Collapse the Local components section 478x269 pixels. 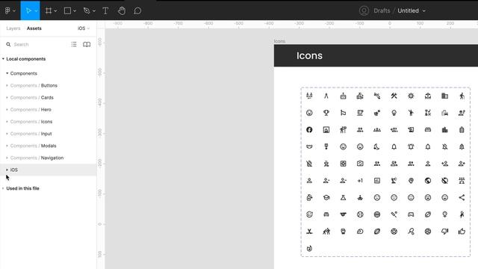click(3, 59)
